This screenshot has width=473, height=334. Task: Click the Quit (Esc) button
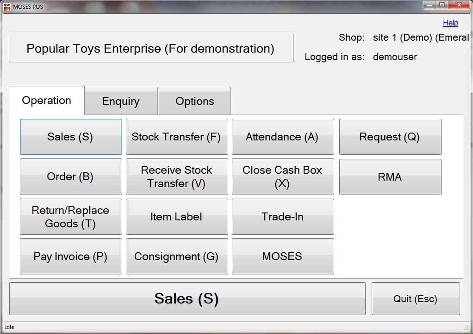tap(416, 299)
